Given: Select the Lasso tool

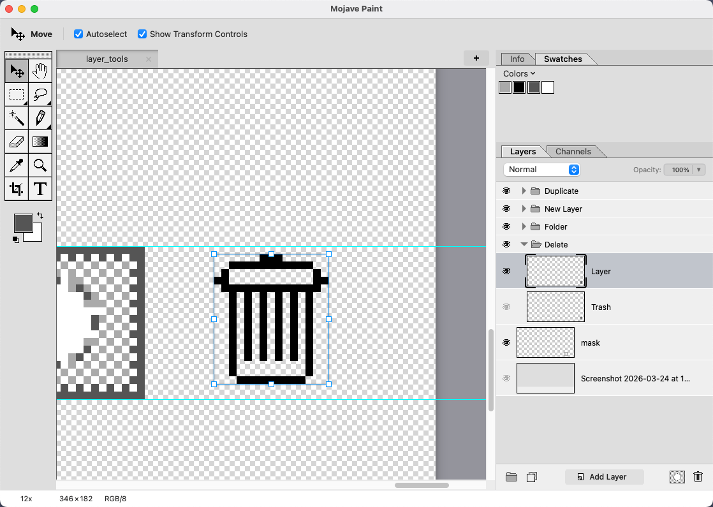Looking at the screenshot, I should coord(40,94).
